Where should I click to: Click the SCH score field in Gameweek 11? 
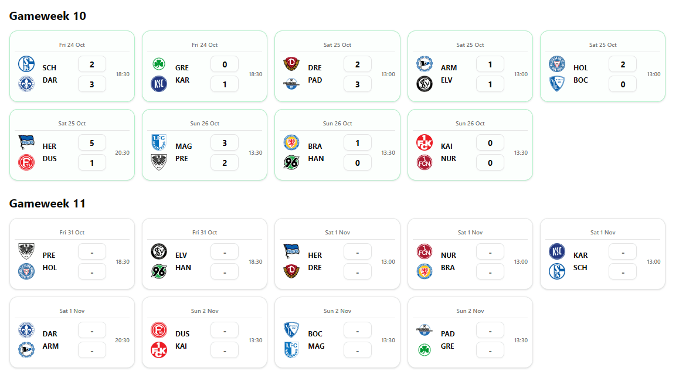point(622,271)
